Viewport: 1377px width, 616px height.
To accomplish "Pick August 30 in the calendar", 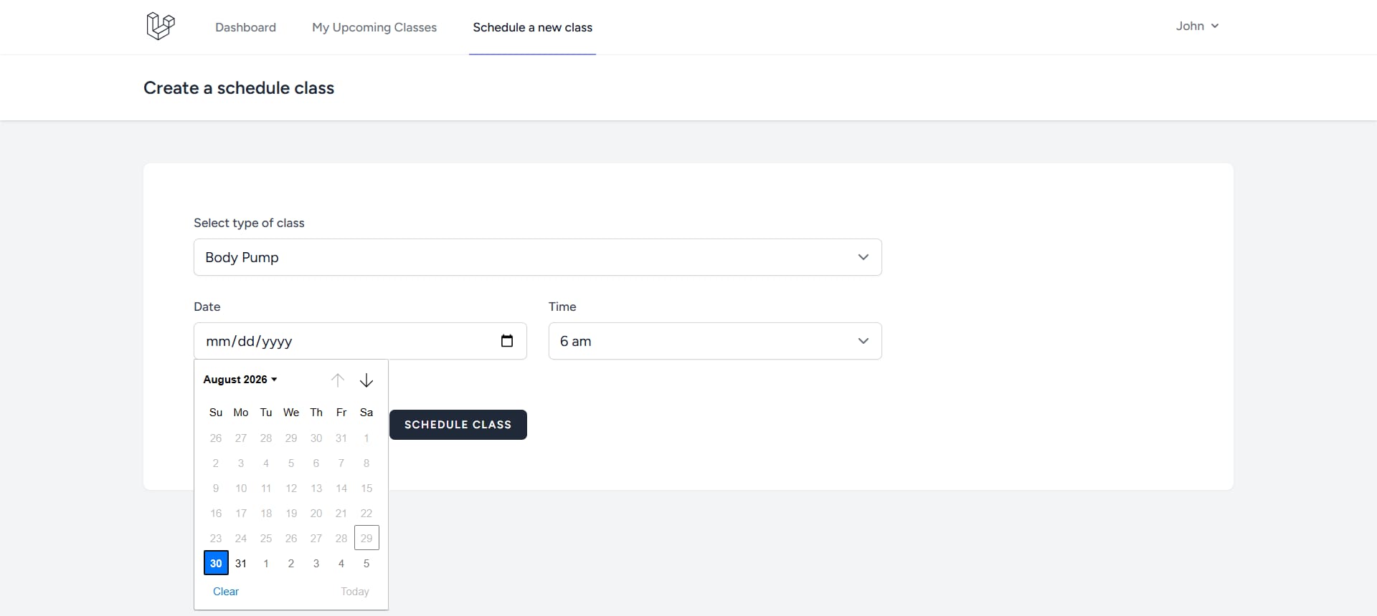I will point(216,563).
